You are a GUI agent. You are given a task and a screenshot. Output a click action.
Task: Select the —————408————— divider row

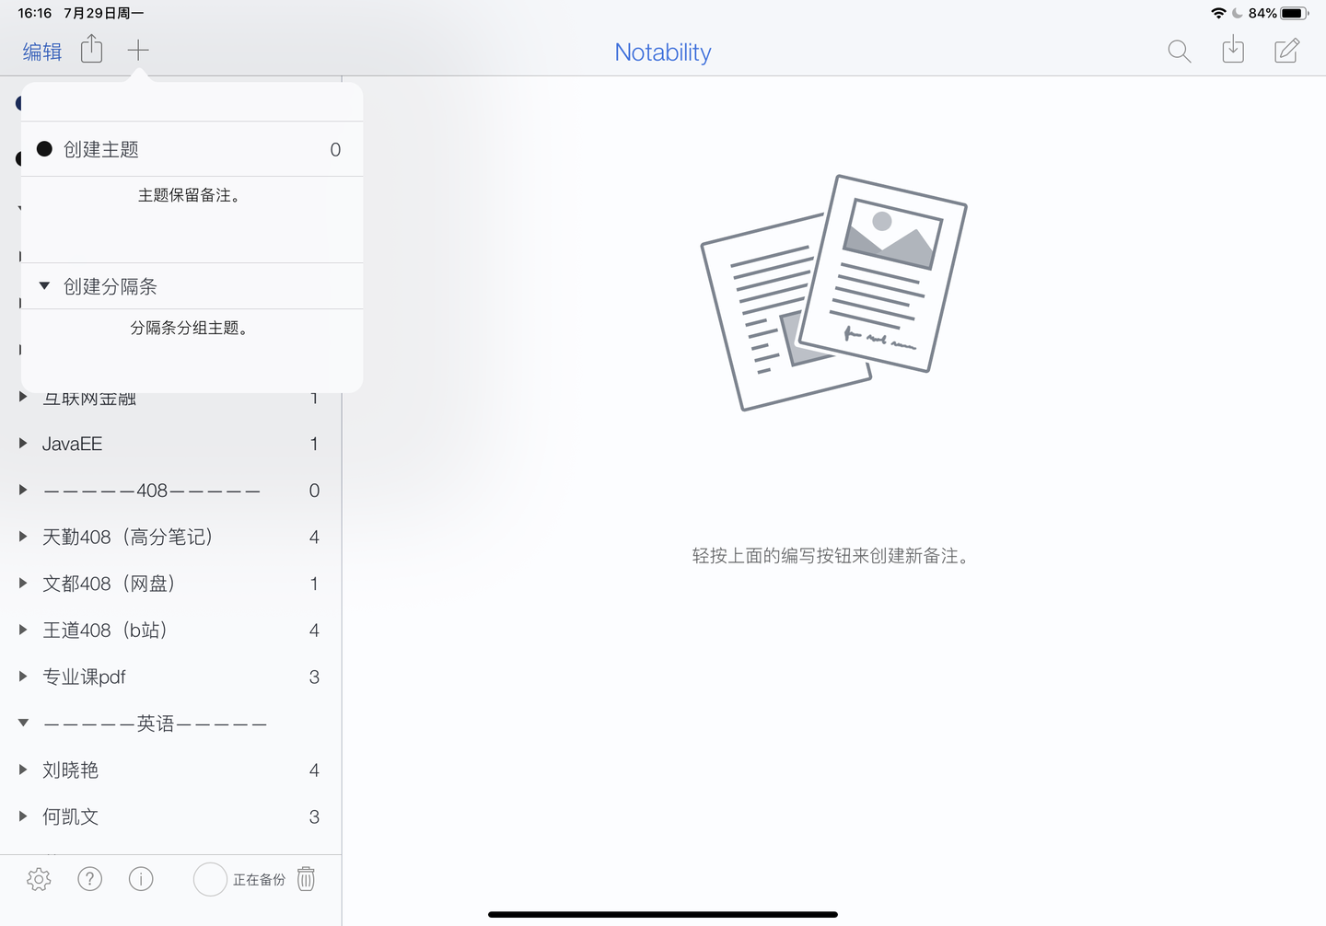point(170,491)
